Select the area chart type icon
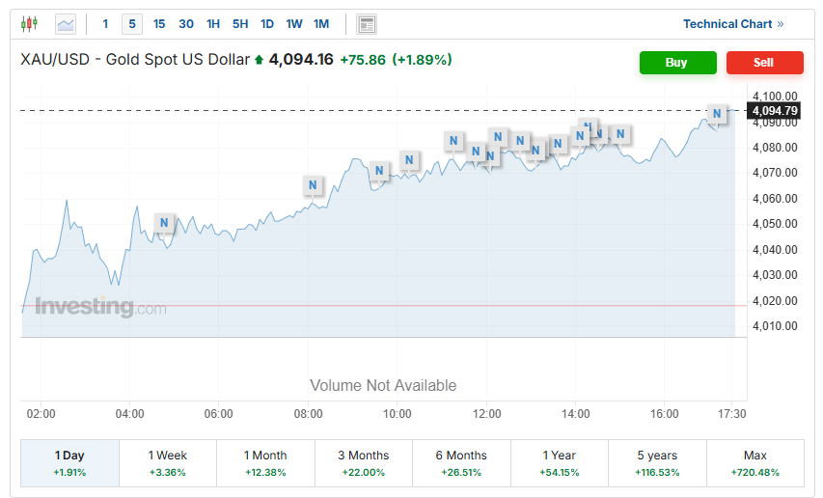 point(66,24)
